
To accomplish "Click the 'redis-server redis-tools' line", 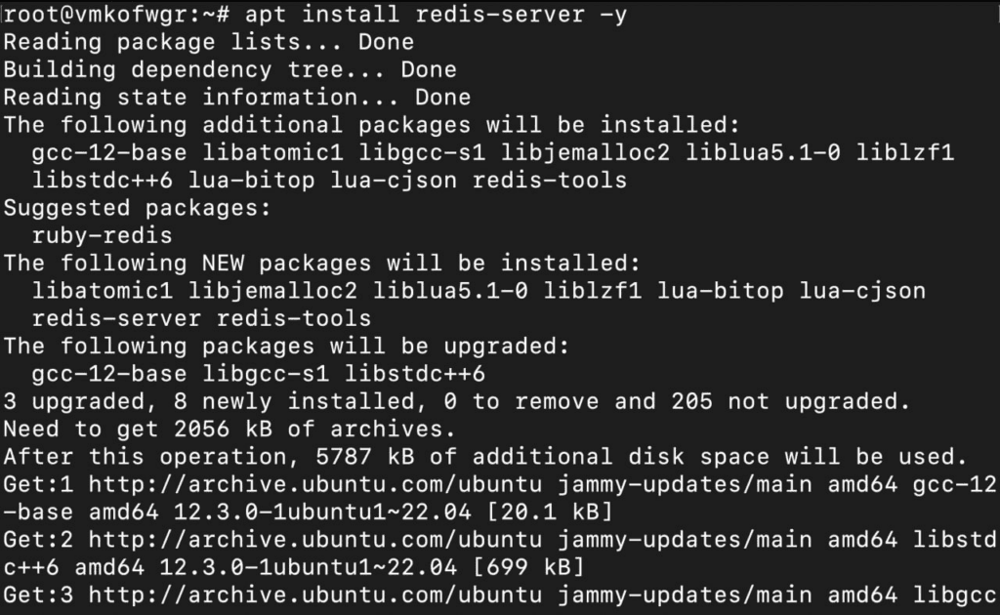I will [x=201, y=318].
